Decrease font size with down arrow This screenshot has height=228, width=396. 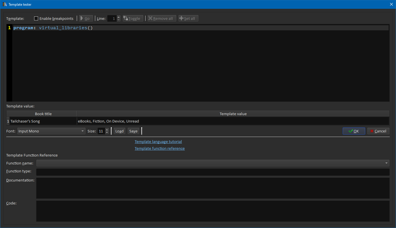point(107,133)
